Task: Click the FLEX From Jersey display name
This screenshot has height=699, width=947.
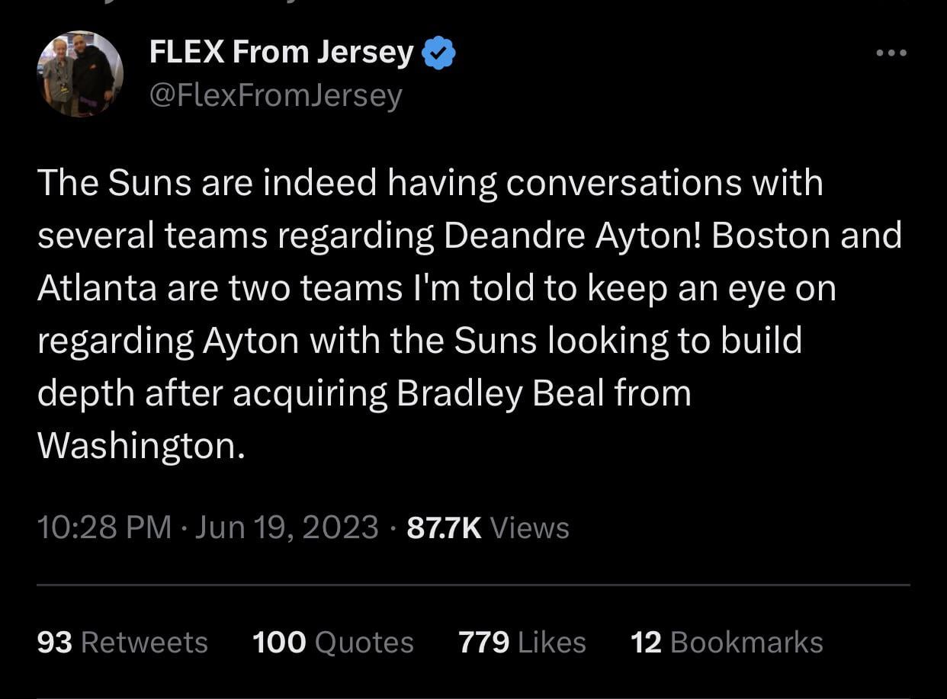Action: (281, 53)
